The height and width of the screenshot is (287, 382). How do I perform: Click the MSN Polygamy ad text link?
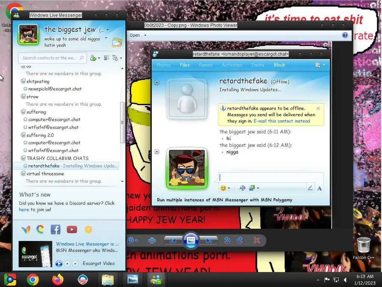tap(224, 200)
